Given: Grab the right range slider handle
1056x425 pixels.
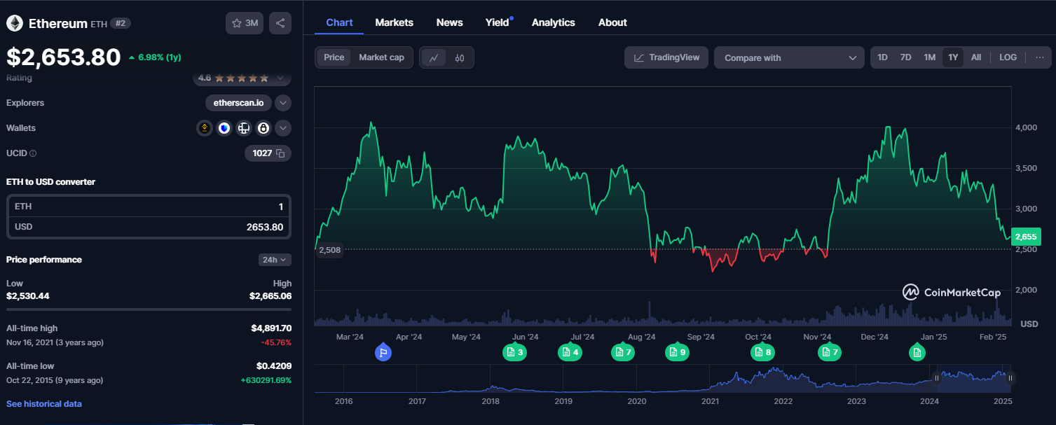Looking at the screenshot, I should 1010,378.
